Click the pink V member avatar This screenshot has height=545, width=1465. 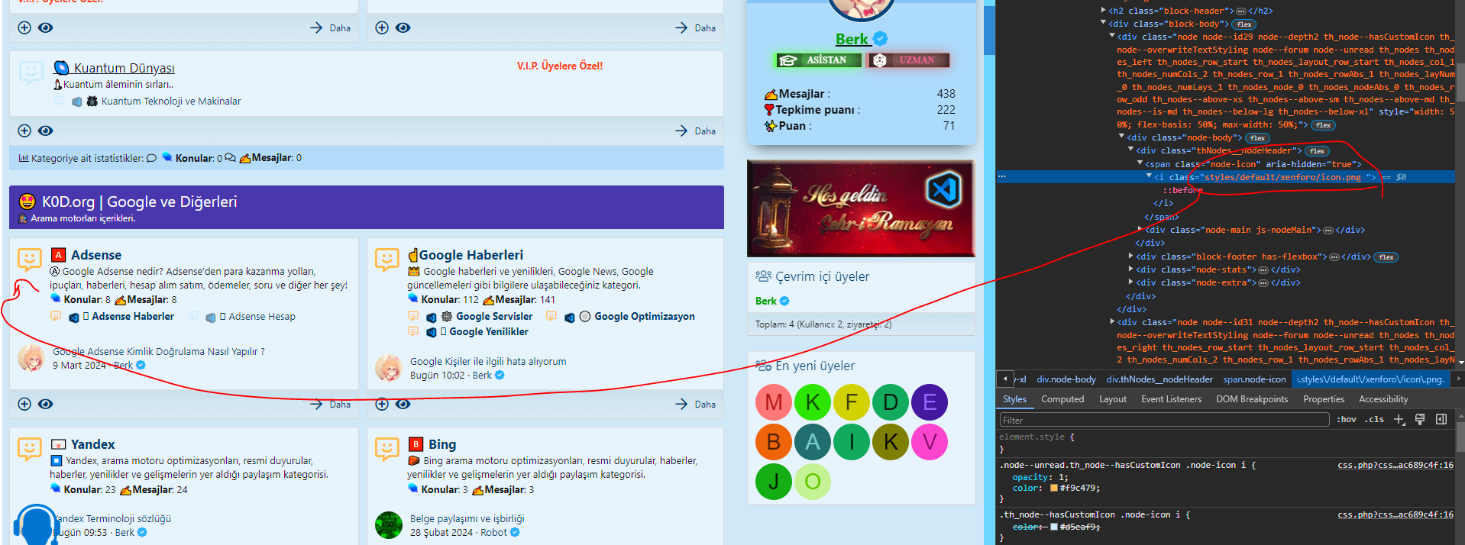(x=930, y=442)
